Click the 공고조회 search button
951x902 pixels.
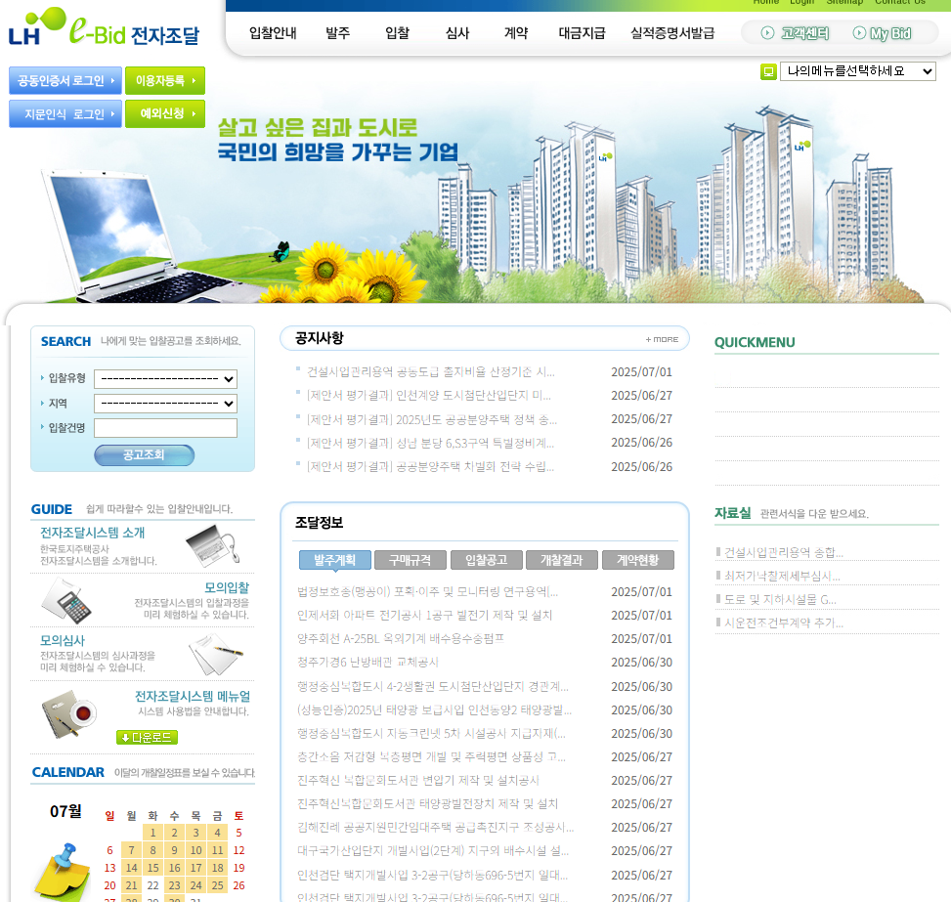(145, 455)
